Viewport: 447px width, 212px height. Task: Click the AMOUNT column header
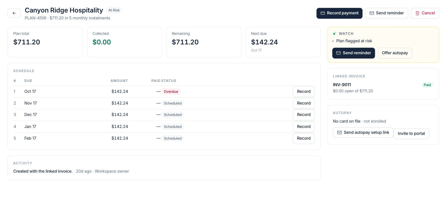(119, 81)
